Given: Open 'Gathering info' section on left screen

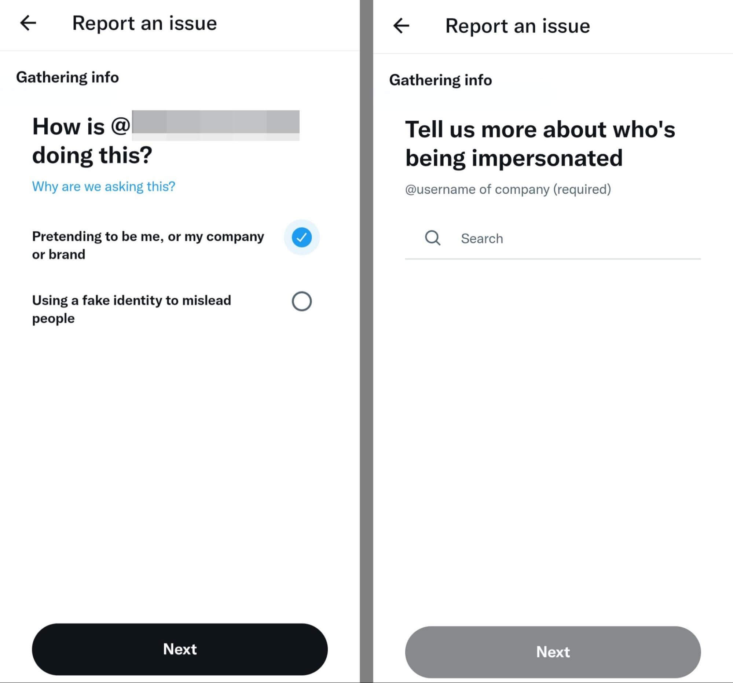Looking at the screenshot, I should click(x=61, y=77).
